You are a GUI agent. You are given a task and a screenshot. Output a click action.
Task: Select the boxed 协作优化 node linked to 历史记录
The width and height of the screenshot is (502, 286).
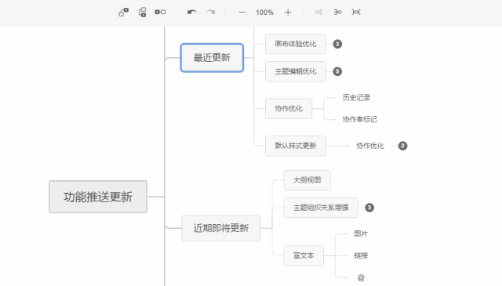289,109
